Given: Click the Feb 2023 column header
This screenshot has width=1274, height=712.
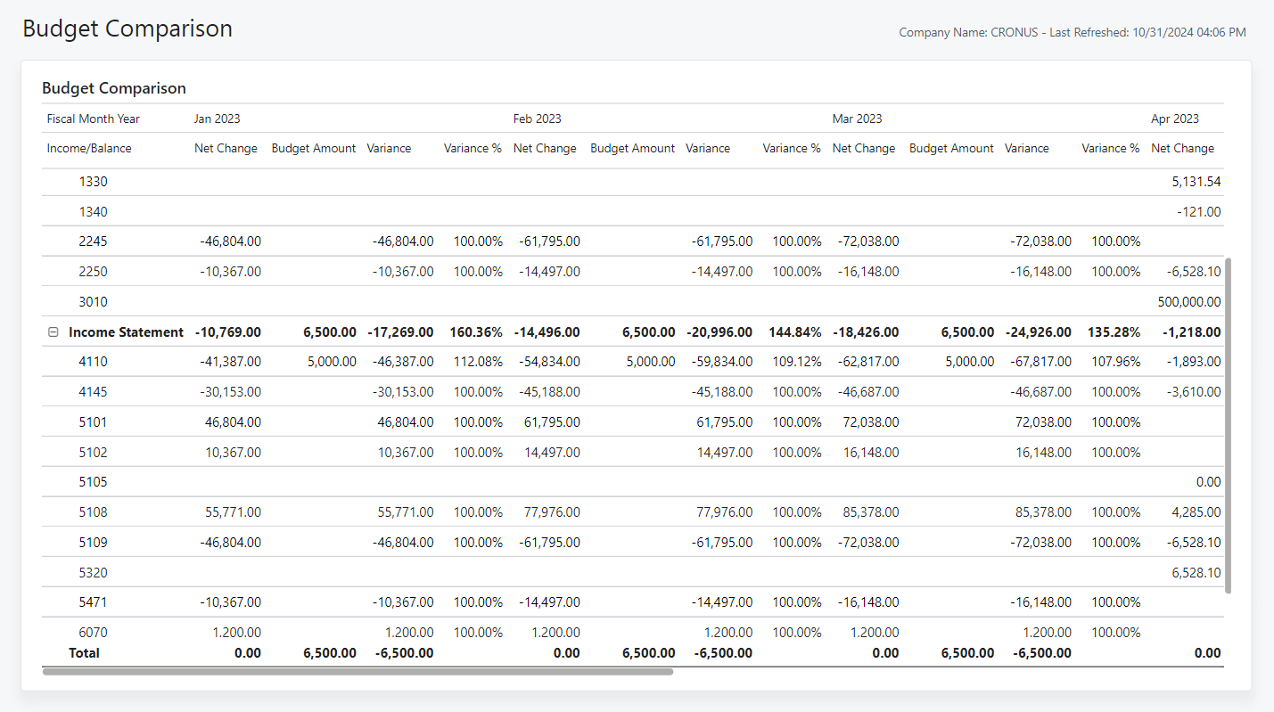Looking at the screenshot, I should [536, 118].
